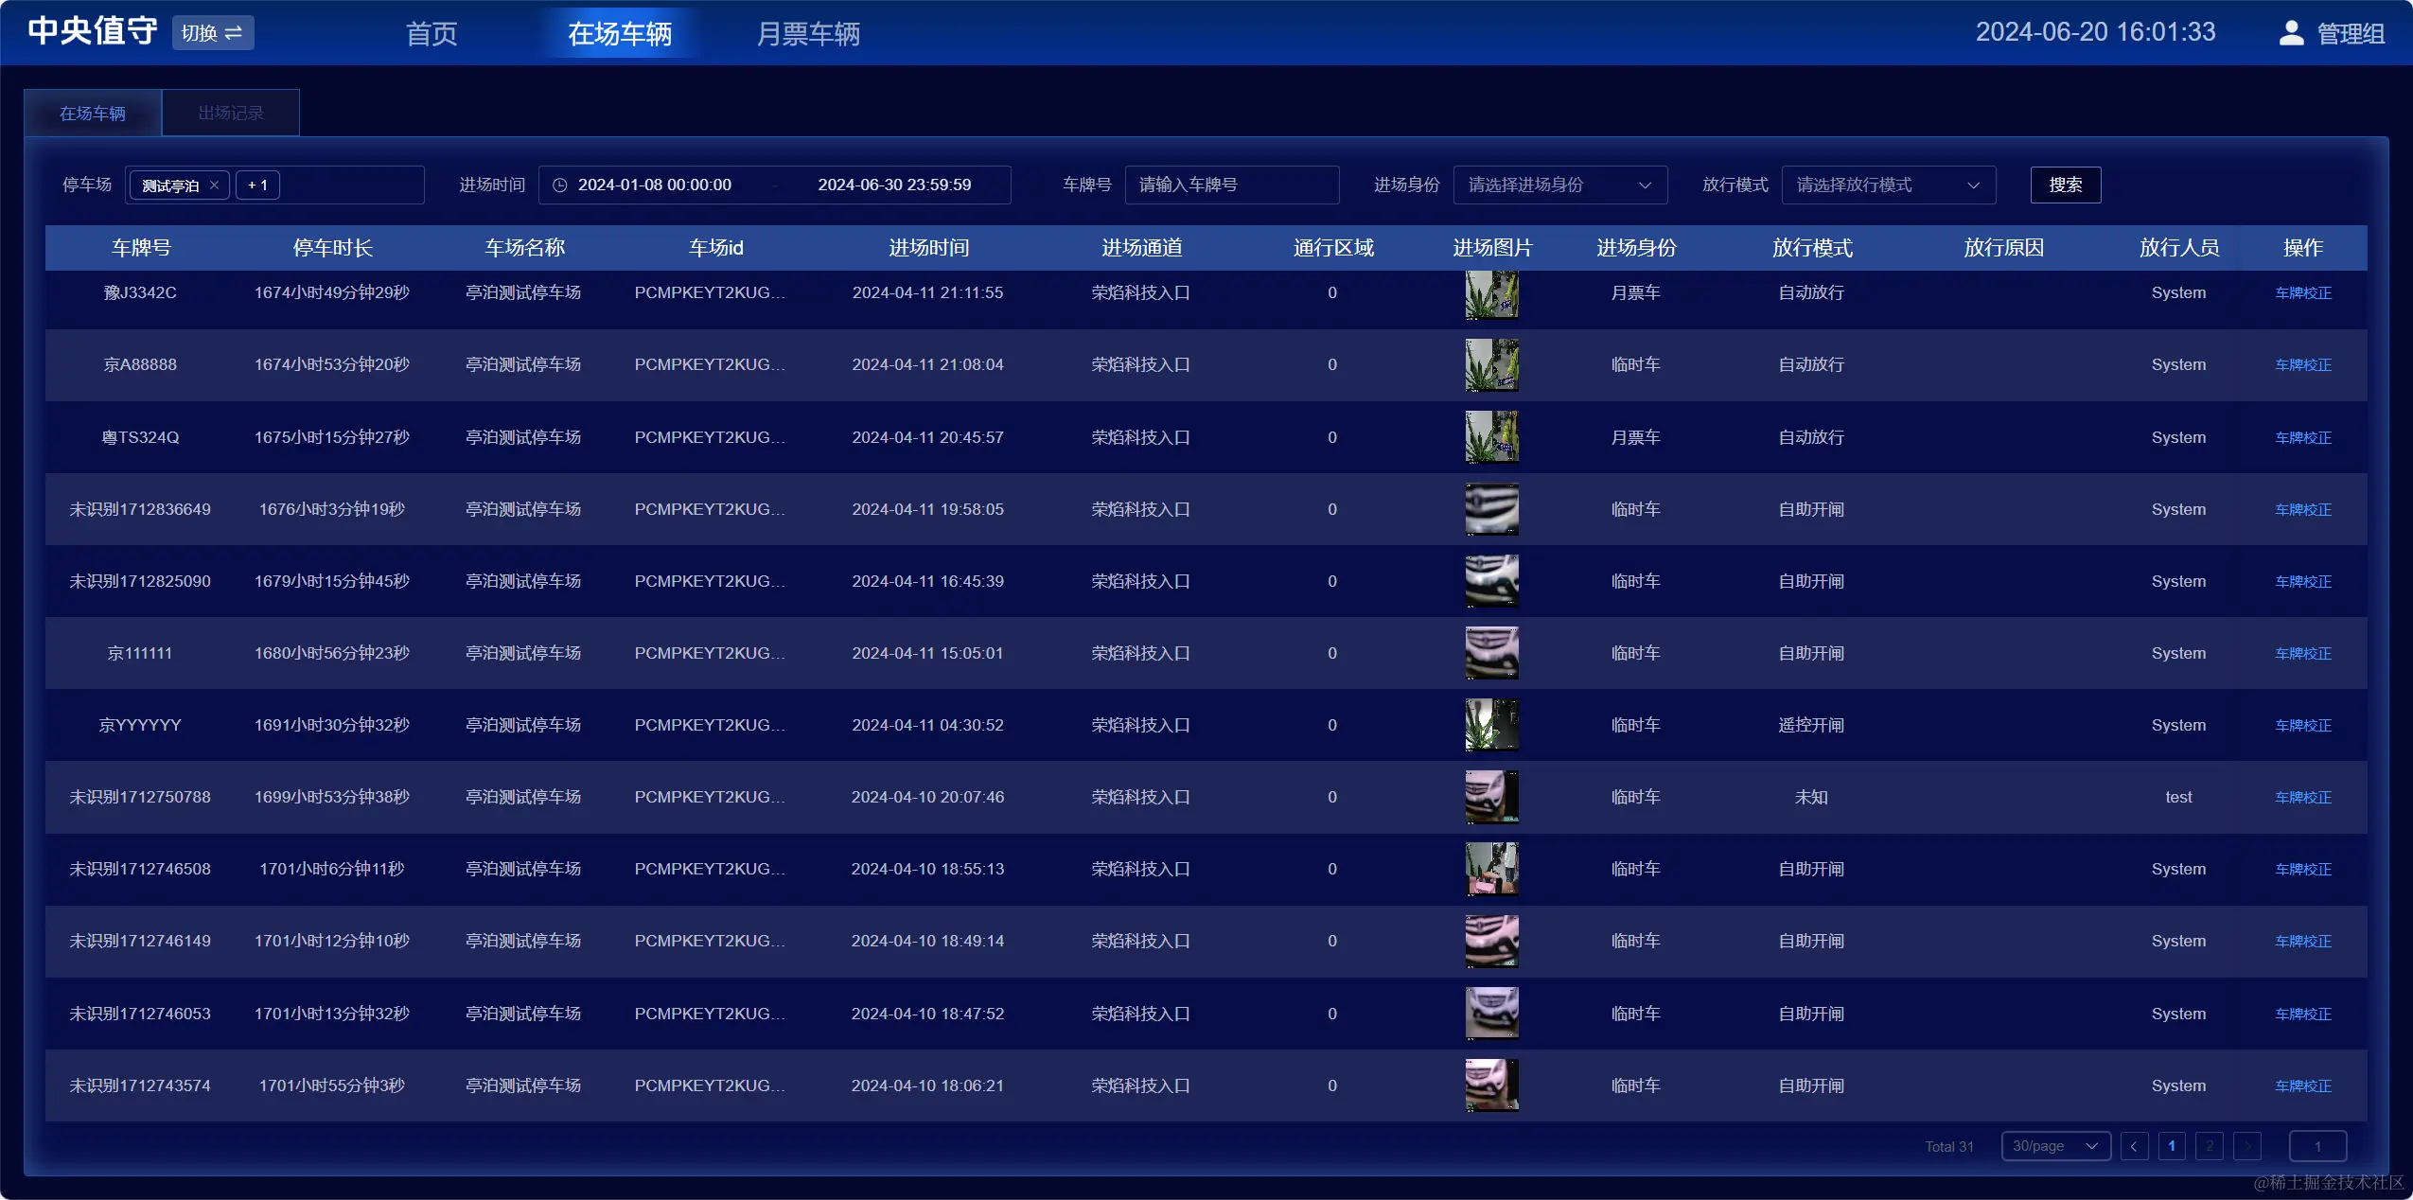Select page 2 in pagination

[x=2209, y=1146]
